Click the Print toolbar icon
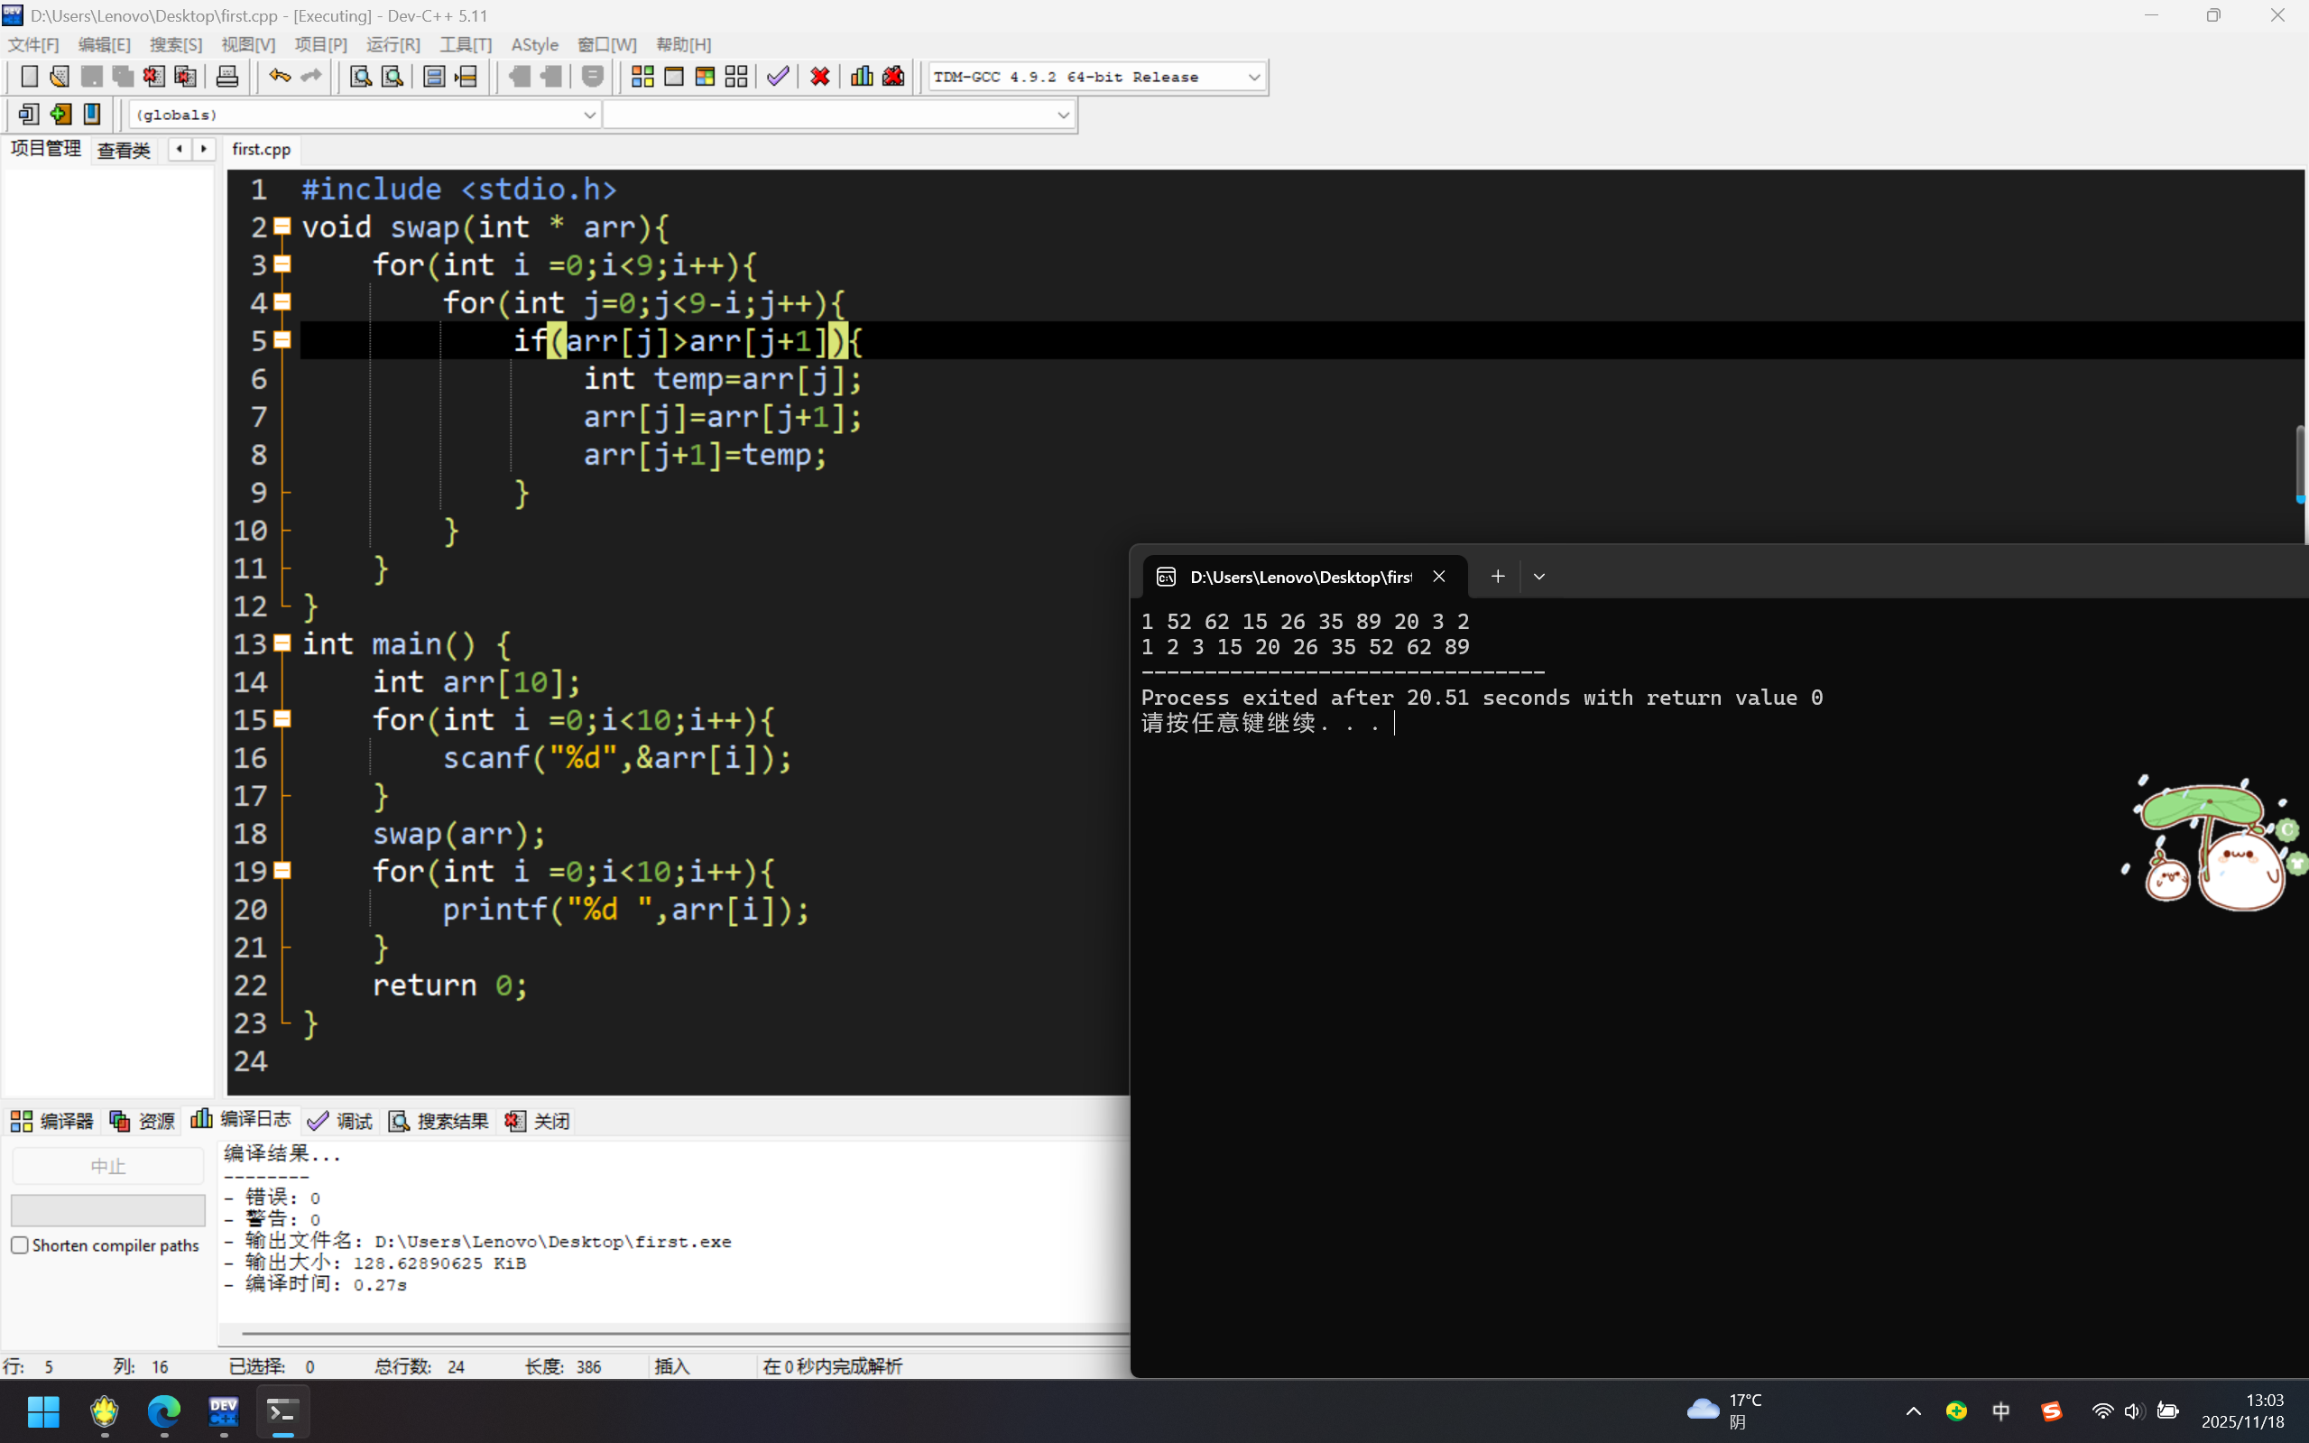2309x1443 pixels. (227, 77)
